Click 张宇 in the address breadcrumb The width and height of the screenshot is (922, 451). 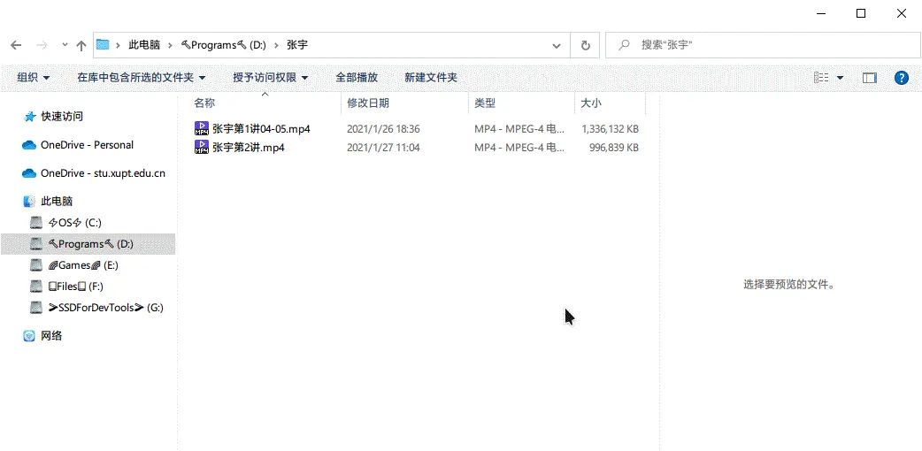click(297, 45)
